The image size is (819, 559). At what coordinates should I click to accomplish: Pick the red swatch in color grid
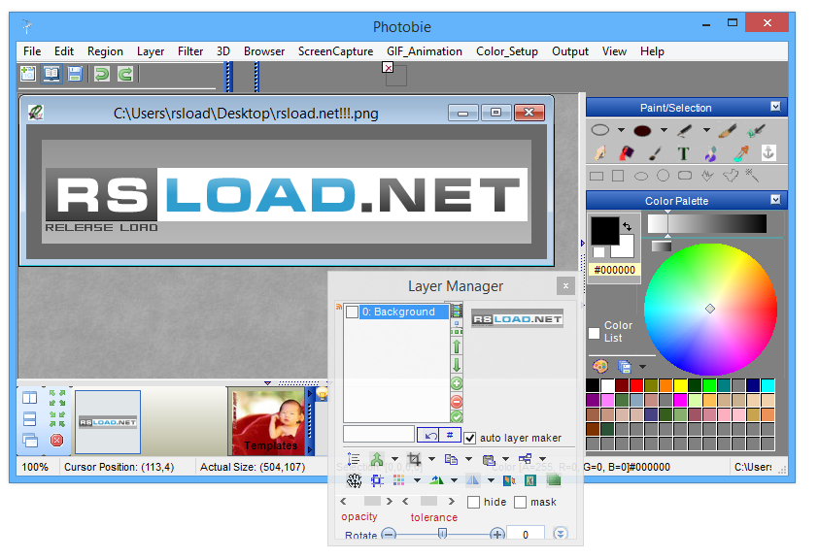(636, 385)
